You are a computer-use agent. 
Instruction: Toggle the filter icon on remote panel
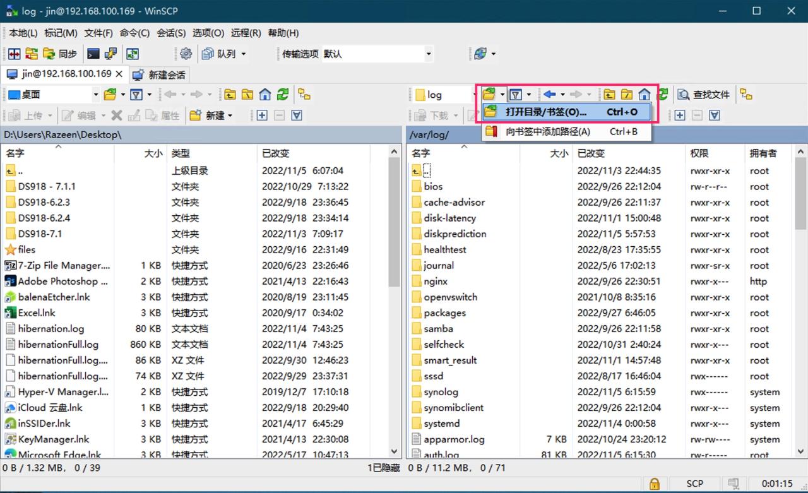coord(516,93)
